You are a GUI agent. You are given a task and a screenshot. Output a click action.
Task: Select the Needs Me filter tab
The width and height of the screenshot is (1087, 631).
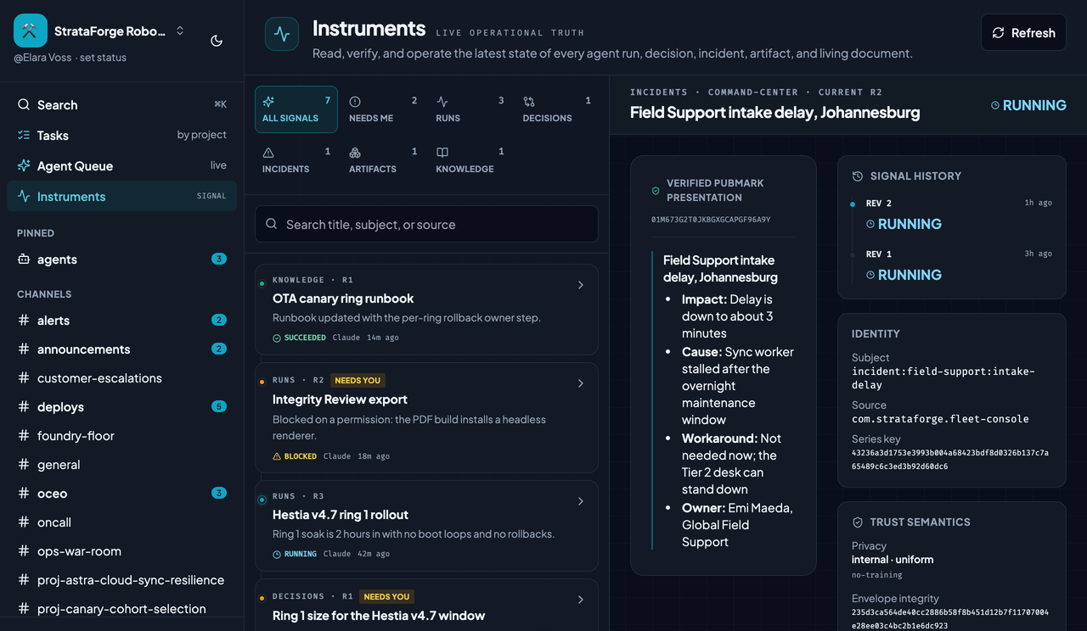(383, 109)
